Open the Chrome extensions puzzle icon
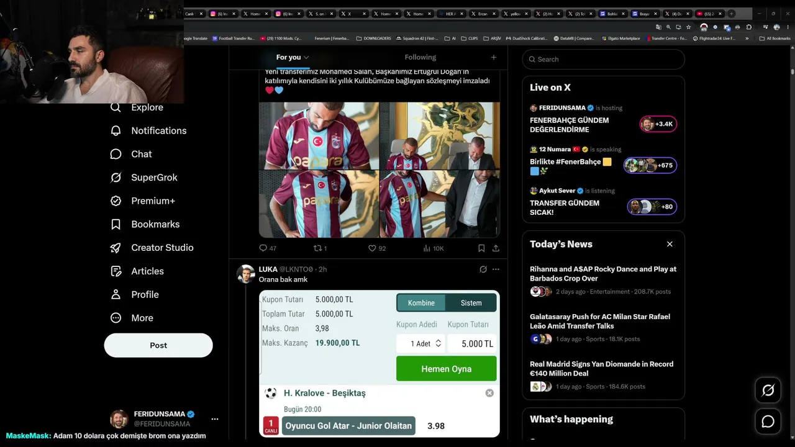Screen dimensions: 795x447 [x=749, y=27]
